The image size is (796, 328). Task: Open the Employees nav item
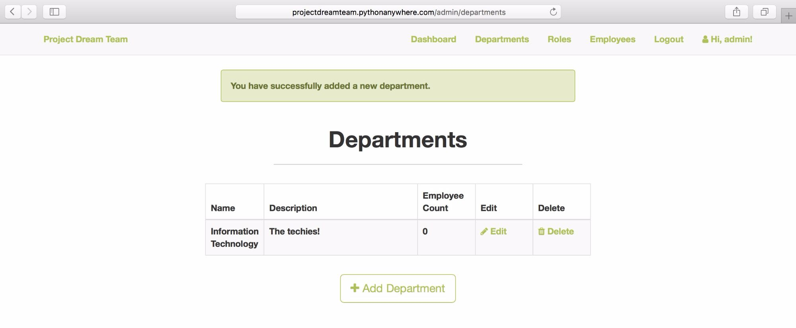click(613, 39)
